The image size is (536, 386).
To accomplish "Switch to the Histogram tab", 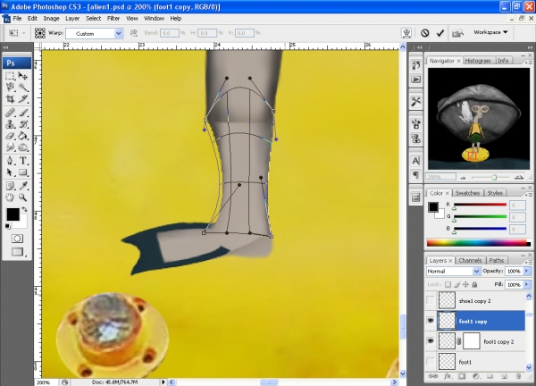I will 478,61.
